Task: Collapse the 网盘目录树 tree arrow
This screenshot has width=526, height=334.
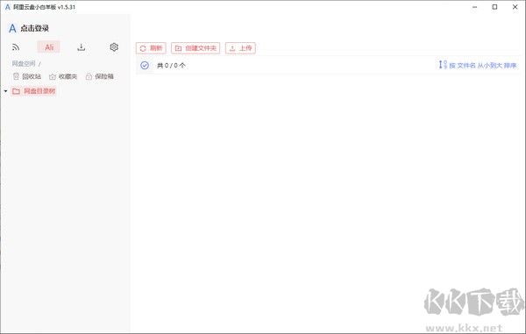Action: click(6, 91)
